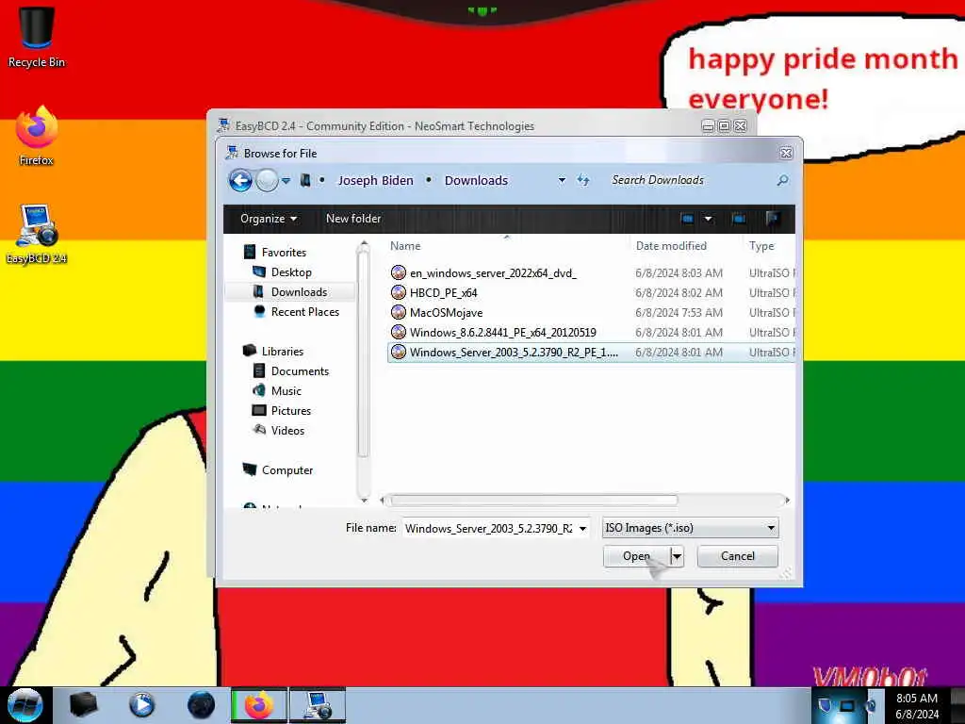Click the Downloads breadcrumb in address bar
This screenshot has height=724, width=965.
476,180
